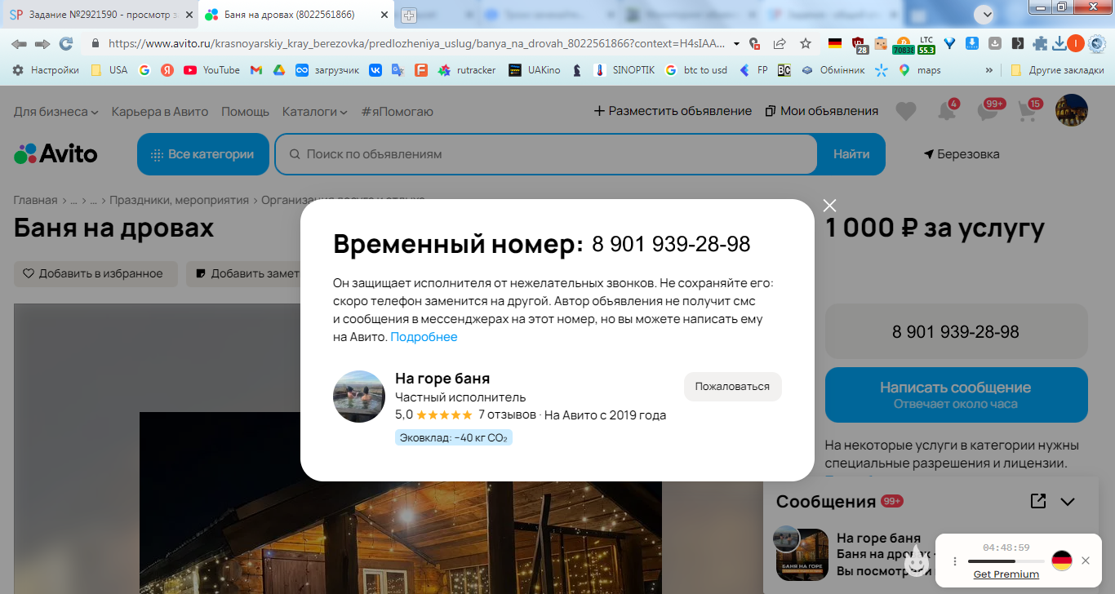Open the Yandex bookmark icon
This screenshot has height=594, width=1115.
click(167, 70)
